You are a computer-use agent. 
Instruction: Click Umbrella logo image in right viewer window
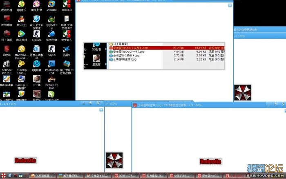(x=243, y=93)
